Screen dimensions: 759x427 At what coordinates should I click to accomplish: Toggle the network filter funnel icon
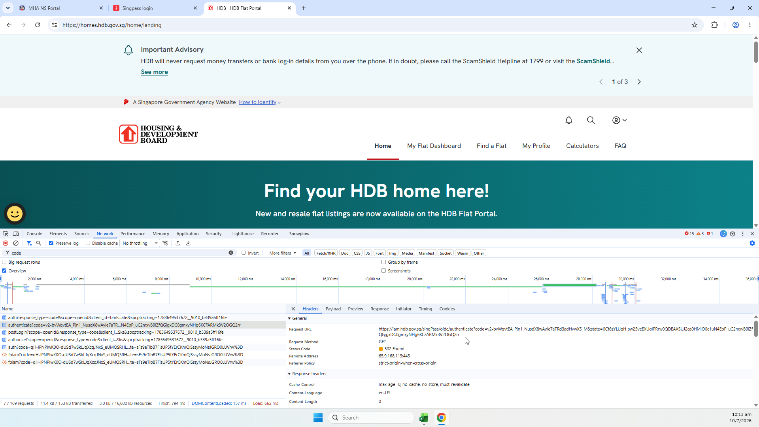(29, 243)
